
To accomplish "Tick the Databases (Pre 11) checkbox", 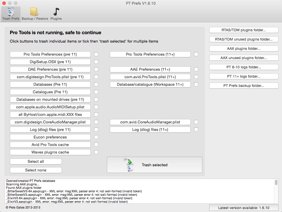I will (96, 84).
